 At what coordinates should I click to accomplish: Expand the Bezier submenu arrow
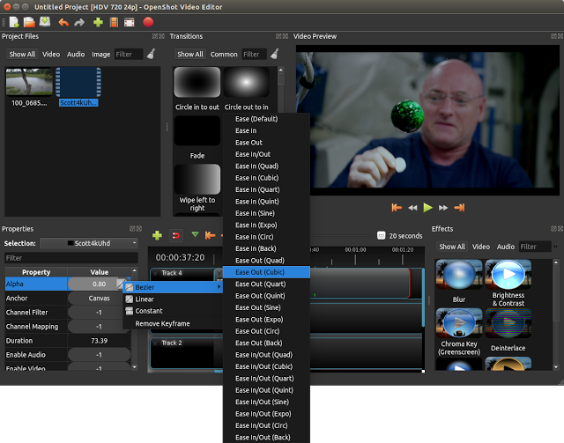click(219, 287)
